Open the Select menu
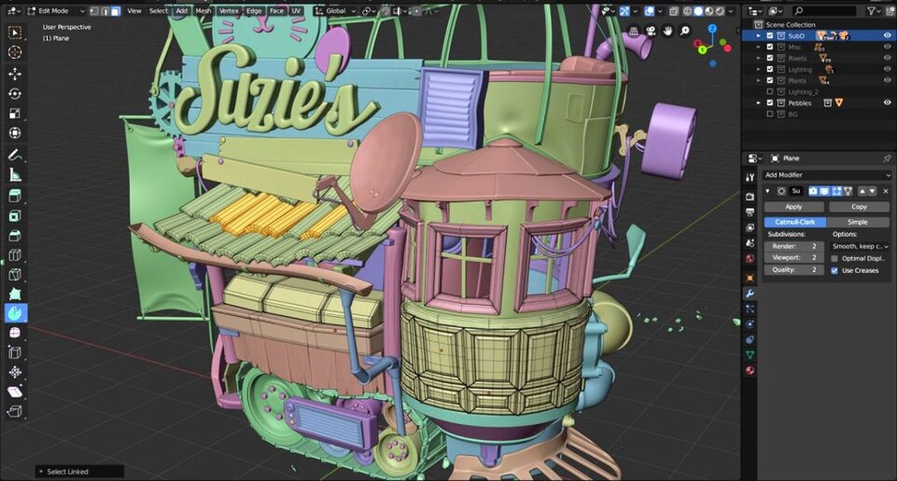 [159, 11]
